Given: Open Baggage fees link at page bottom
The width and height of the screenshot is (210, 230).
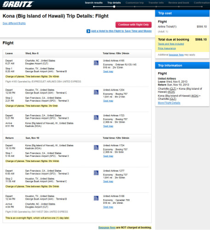Looking at the screenshot, I should tap(107, 228).
